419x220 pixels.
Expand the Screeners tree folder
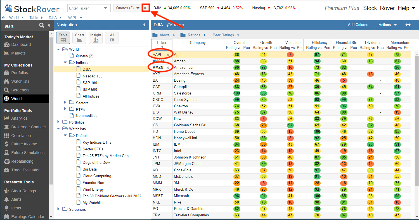(58, 209)
